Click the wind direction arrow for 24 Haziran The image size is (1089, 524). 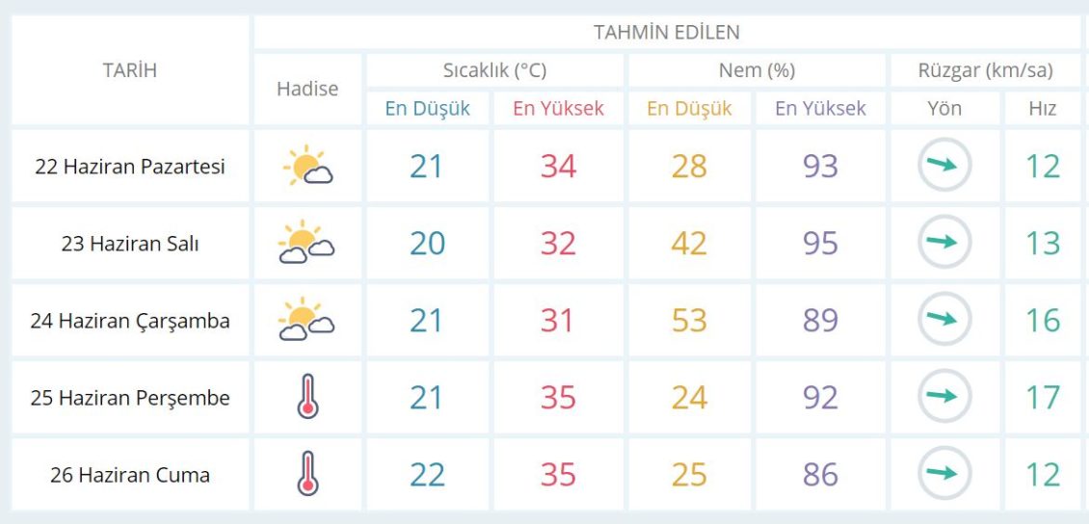[x=943, y=320]
